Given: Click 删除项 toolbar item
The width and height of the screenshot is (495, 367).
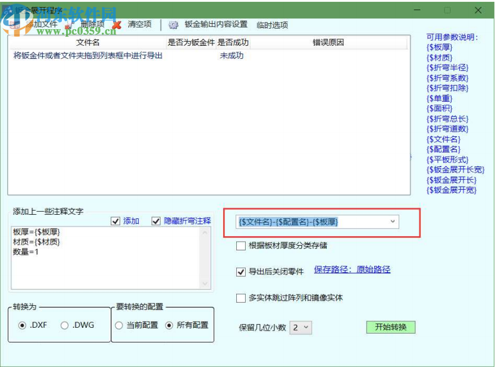Looking at the screenshot, I should tap(92, 24).
